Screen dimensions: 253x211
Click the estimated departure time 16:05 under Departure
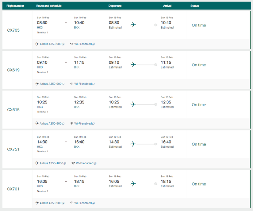pyautogui.click(x=114, y=182)
